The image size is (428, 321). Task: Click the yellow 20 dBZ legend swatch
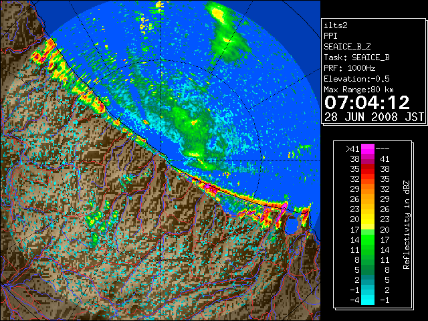[x=368, y=219]
